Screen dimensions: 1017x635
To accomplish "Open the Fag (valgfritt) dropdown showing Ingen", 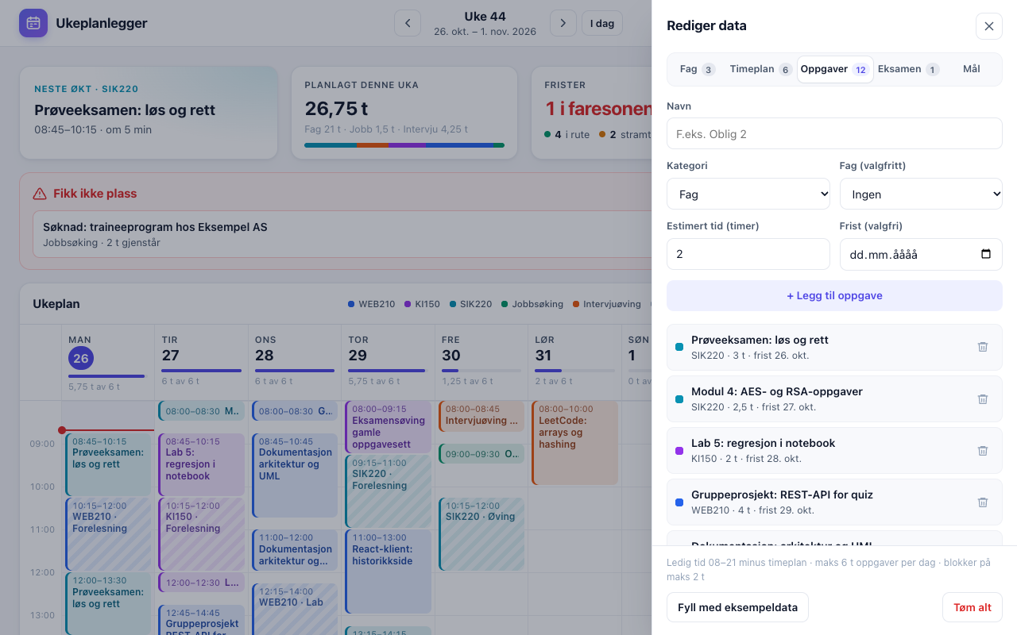I will (921, 194).
